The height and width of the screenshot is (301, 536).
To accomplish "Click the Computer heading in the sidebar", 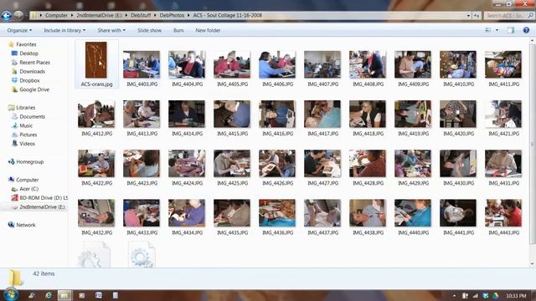I will [27, 180].
